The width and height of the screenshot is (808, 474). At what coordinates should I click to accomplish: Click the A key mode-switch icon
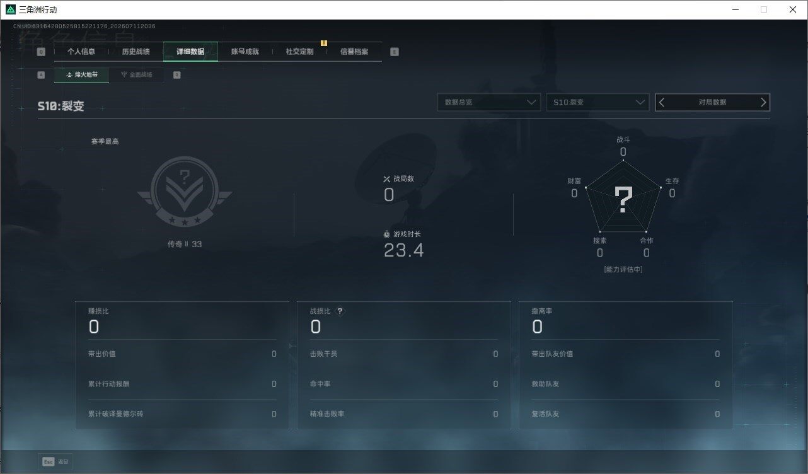click(x=41, y=75)
